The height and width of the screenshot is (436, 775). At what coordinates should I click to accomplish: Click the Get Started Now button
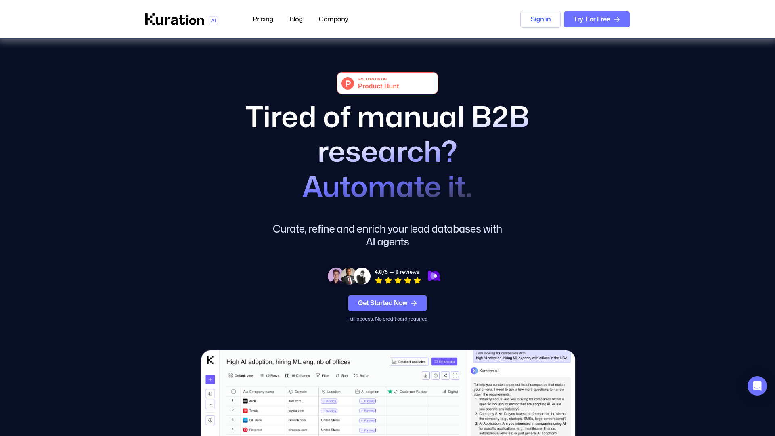coord(387,303)
